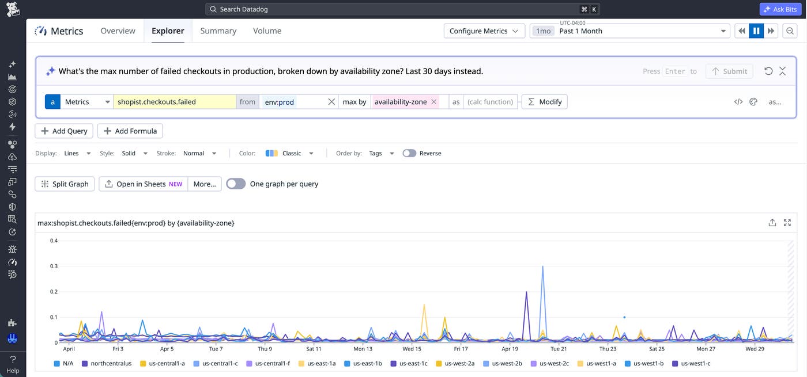Viewport: 807px width, 377px height.
Task: Click the Split Graph button
Action: [65, 184]
